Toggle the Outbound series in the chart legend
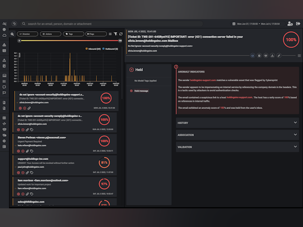 coord(110,49)
